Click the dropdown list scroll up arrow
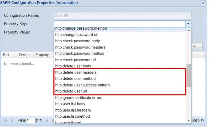The height and width of the screenshot is (127, 209). [x=189, y=31]
